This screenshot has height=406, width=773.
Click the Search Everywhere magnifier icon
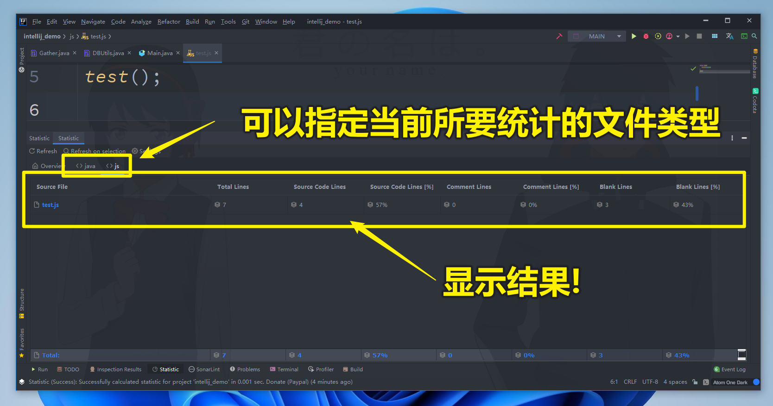(x=754, y=36)
